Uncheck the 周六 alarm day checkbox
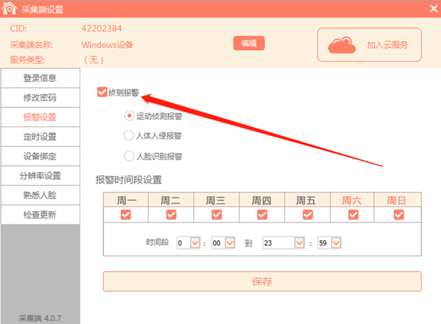The height and width of the screenshot is (324, 441). 352,215
